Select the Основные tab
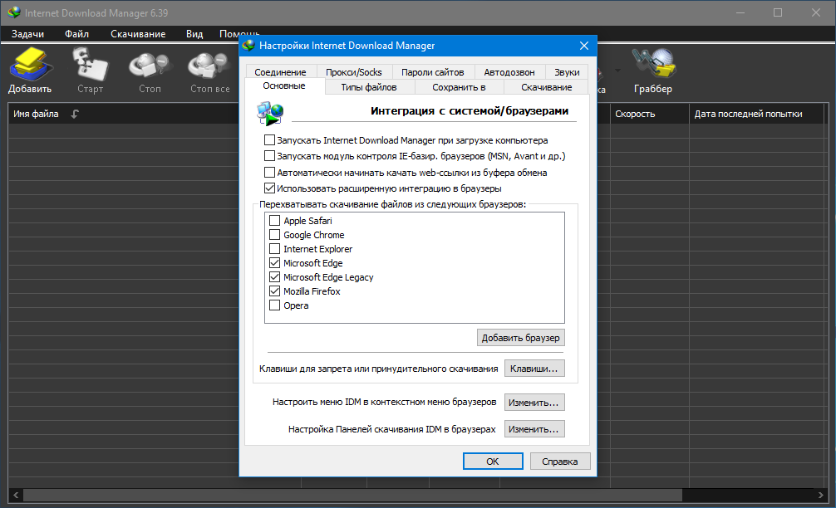The width and height of the screenshot is (836, 508). (284, 85)
